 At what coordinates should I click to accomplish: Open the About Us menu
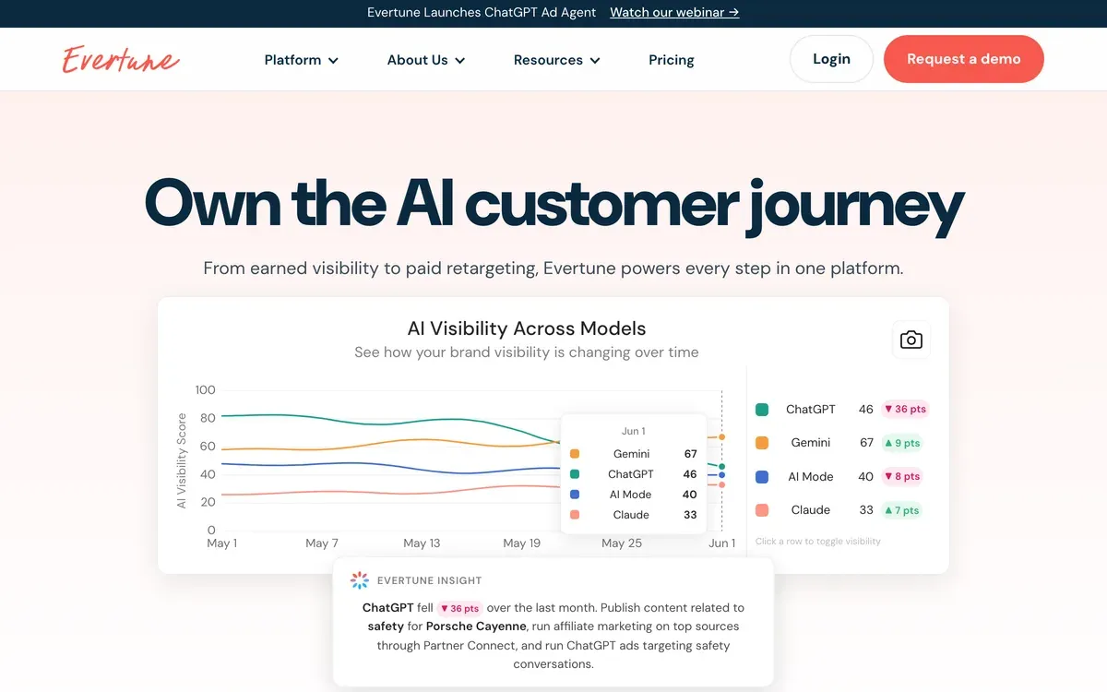pos(426,60)
